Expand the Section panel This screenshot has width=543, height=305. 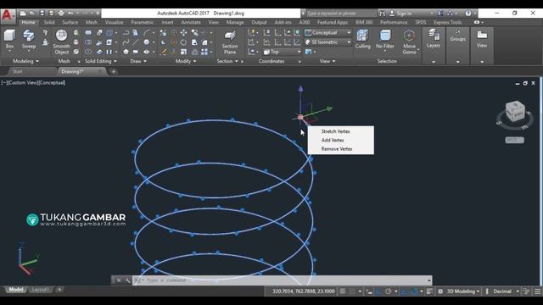pyautogui.click(x=227, y=61)
